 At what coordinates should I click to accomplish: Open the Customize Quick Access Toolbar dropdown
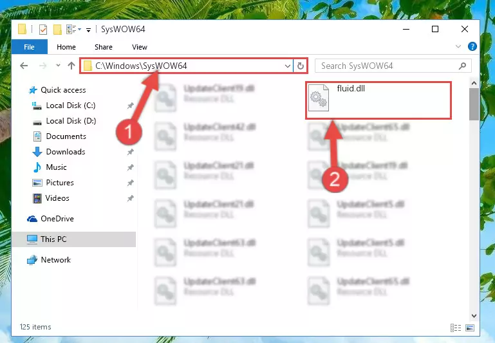89,30
